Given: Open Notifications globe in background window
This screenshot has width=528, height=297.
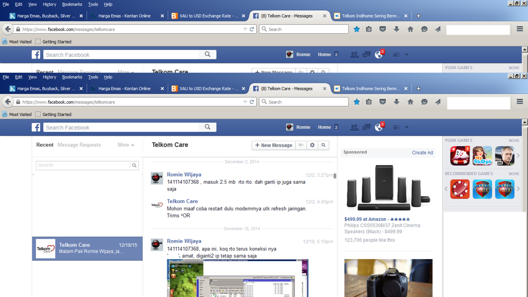Looking at the screenshot, I should click(379, 55).
